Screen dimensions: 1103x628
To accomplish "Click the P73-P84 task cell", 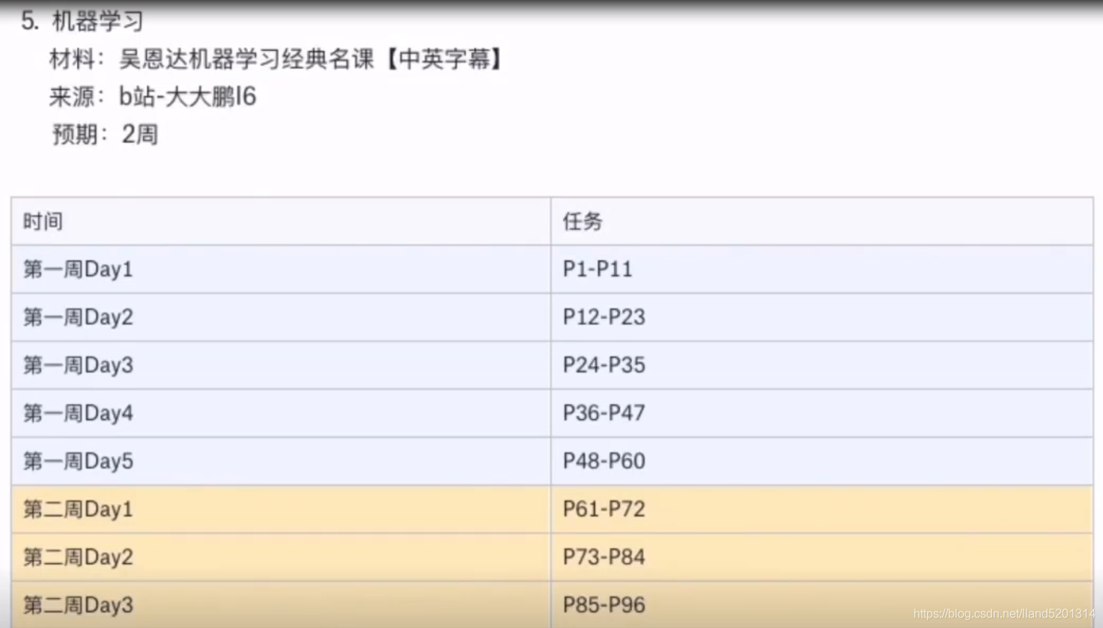I will pyautogui.click(x=822, y=557).
